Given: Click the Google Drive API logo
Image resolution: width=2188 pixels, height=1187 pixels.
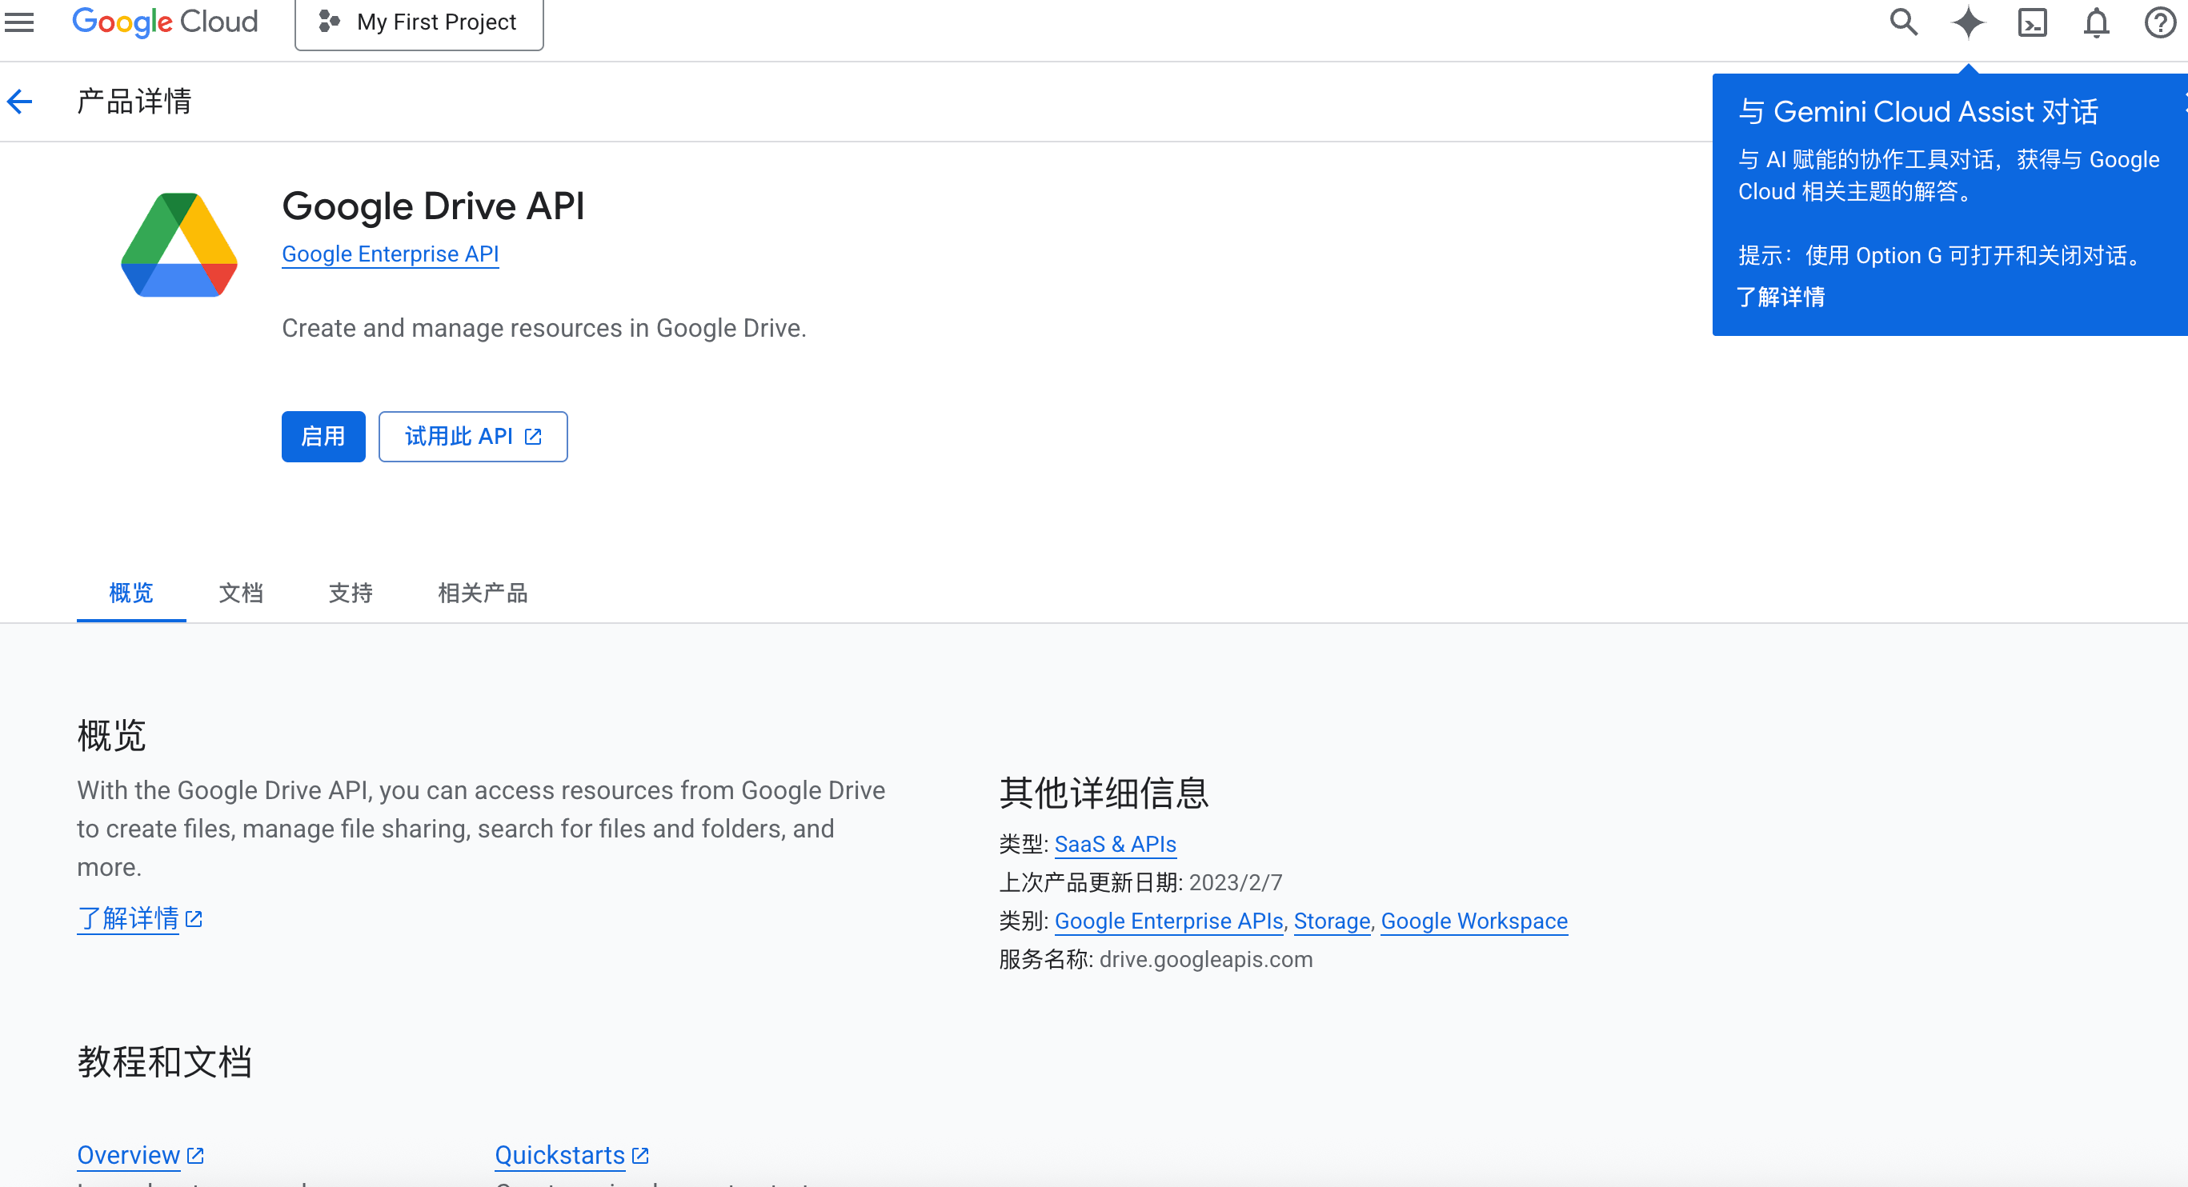Looking at the screenshot, I should 179,245.
